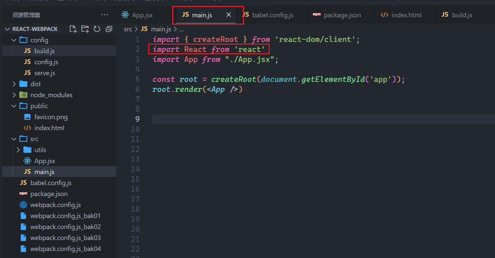Expand the dist folder

(14, 84)
